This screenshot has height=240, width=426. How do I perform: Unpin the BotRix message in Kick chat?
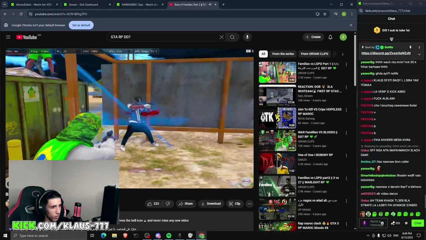[x=410, y=47]
